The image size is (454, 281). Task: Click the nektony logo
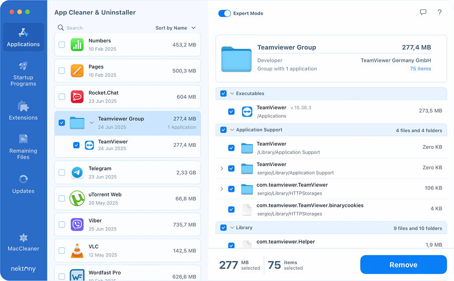(24, 269)
